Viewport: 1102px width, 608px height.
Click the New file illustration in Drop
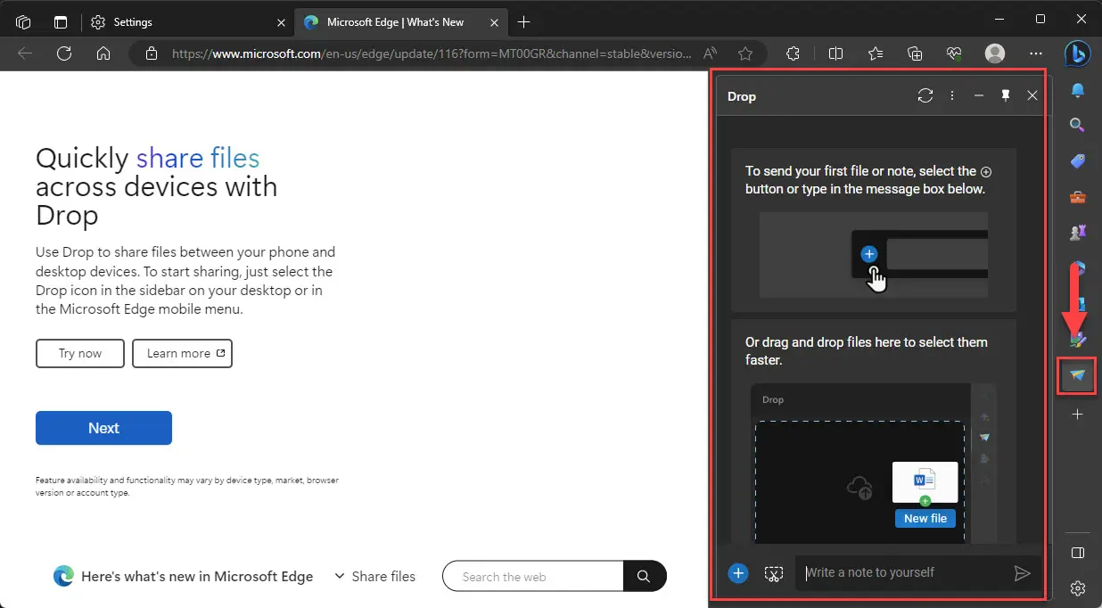(925, 494)
